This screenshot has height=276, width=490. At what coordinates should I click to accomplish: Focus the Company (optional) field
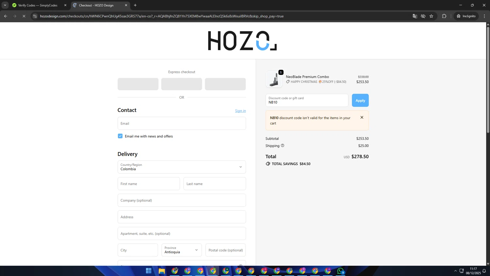(182, 200)
